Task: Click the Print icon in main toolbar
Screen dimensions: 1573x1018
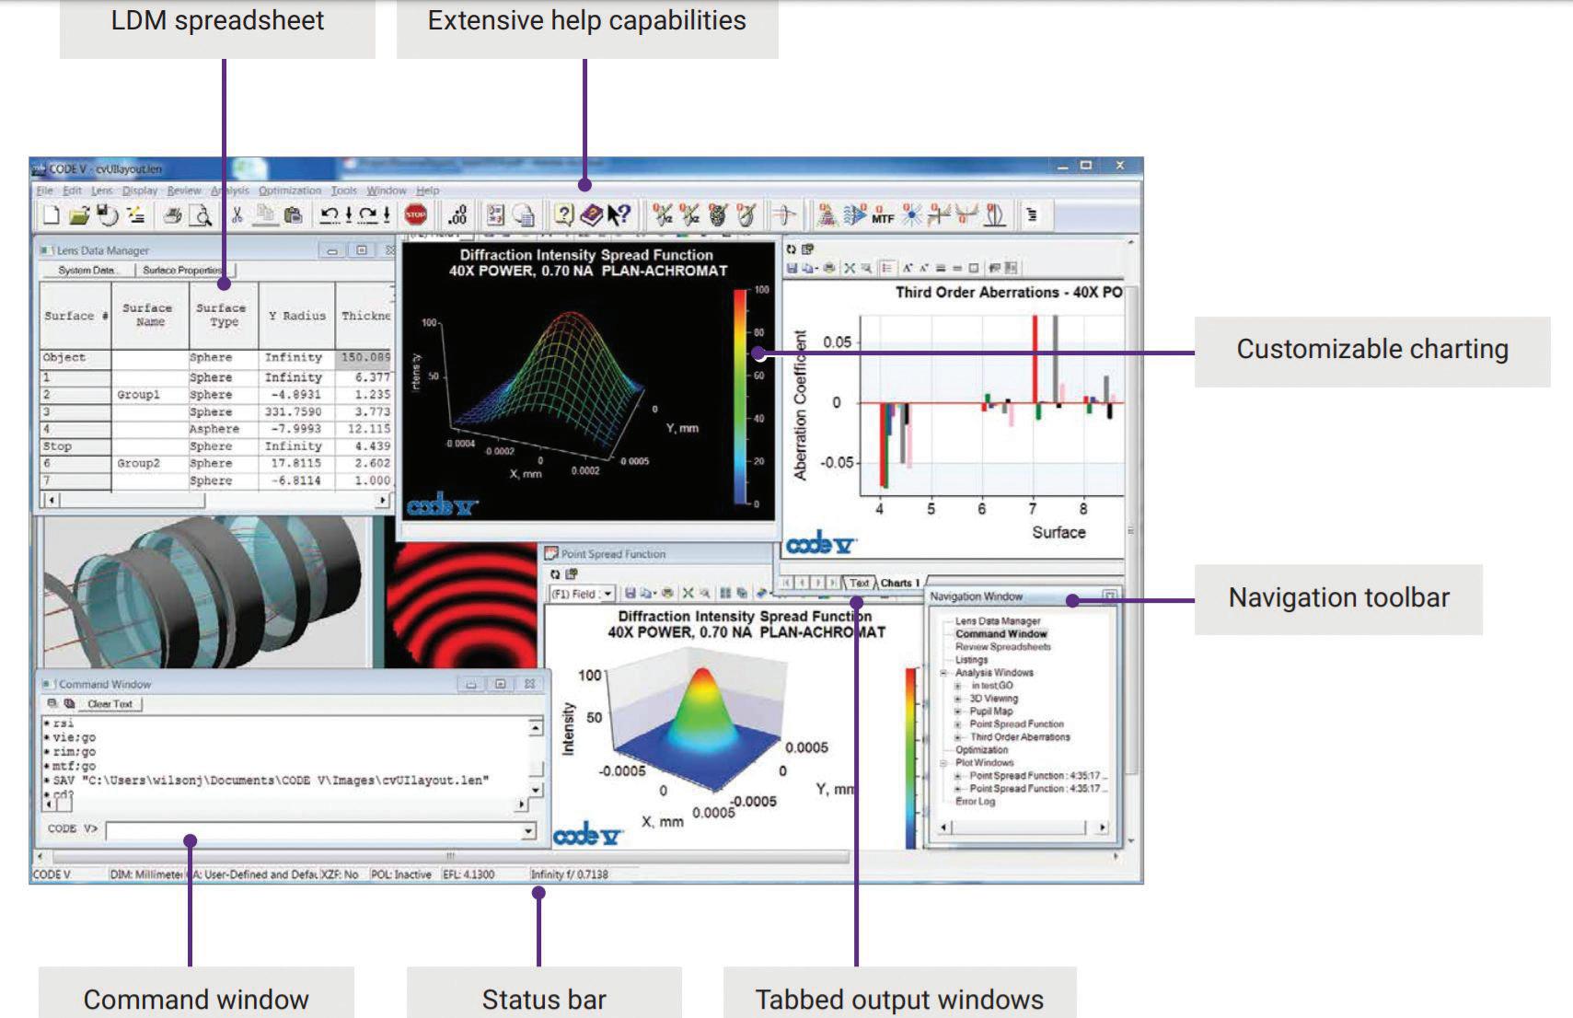Action: tap(172, 215)
